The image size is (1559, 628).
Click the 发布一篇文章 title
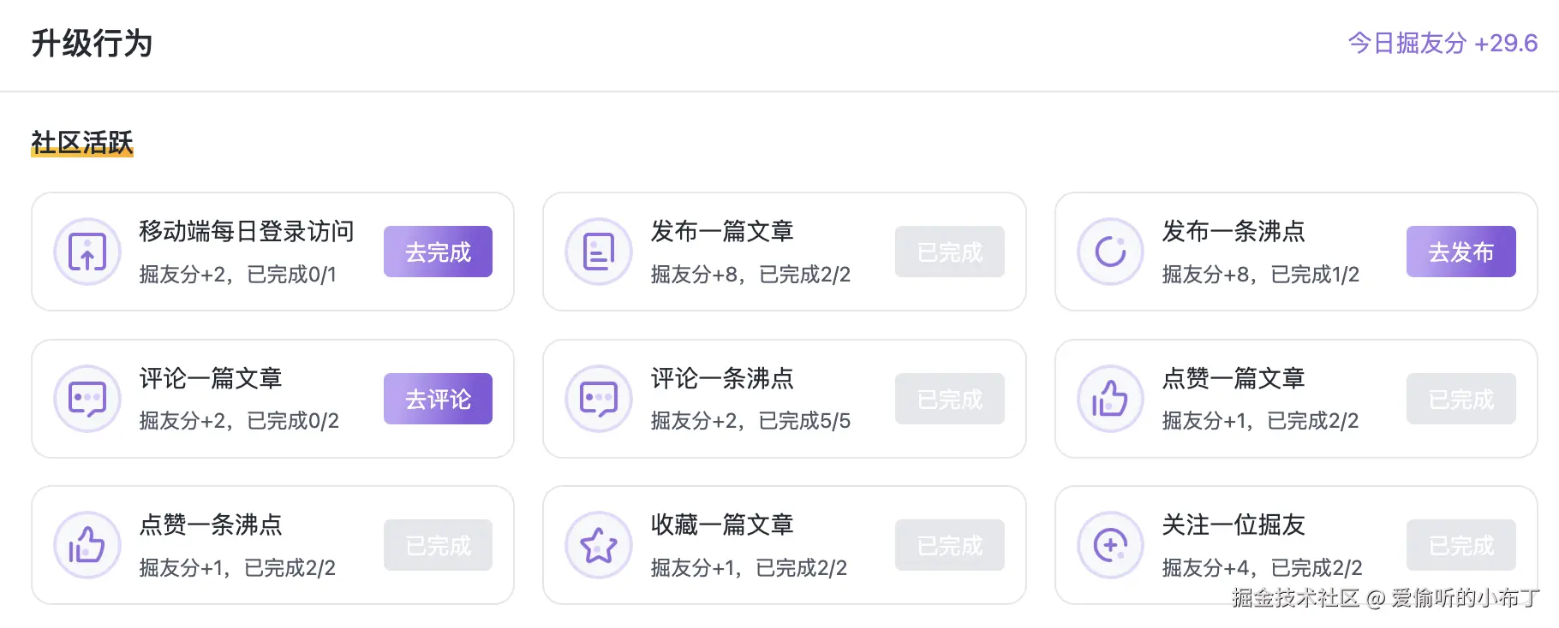pyautogui.click(x=722, y=231)
